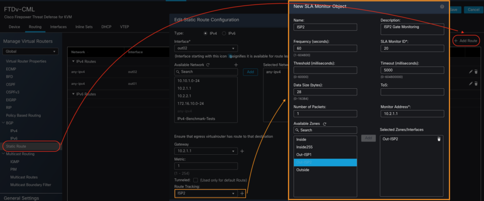Screen dimensions: 484x201
Task: Select Outside in Available Zones
Action: click(325, 170)
